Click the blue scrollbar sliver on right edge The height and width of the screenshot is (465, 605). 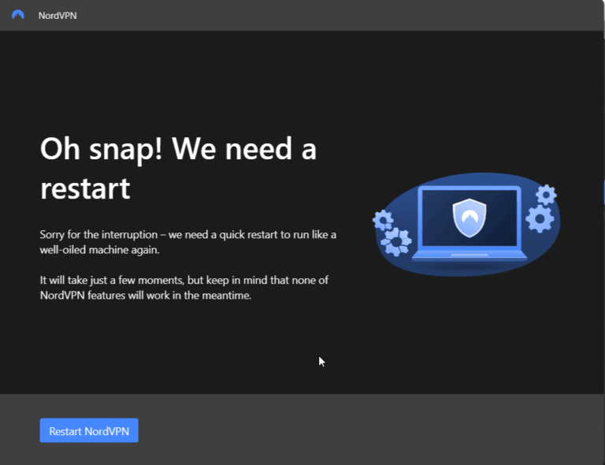(x=603, y=192)
